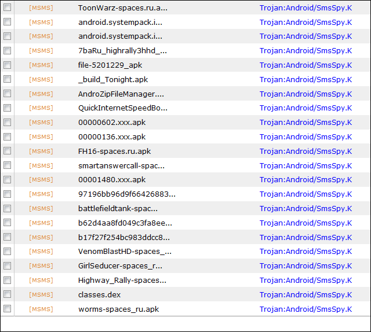371x332 pixels.
Task: Check the box for _build_Tonight.apk
Action: pyautogui.click(x=8, y=80)
